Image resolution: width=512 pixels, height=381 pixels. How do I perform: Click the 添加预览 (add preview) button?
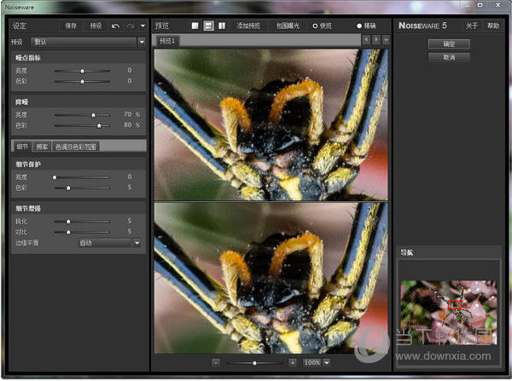[x=248, y=26]
